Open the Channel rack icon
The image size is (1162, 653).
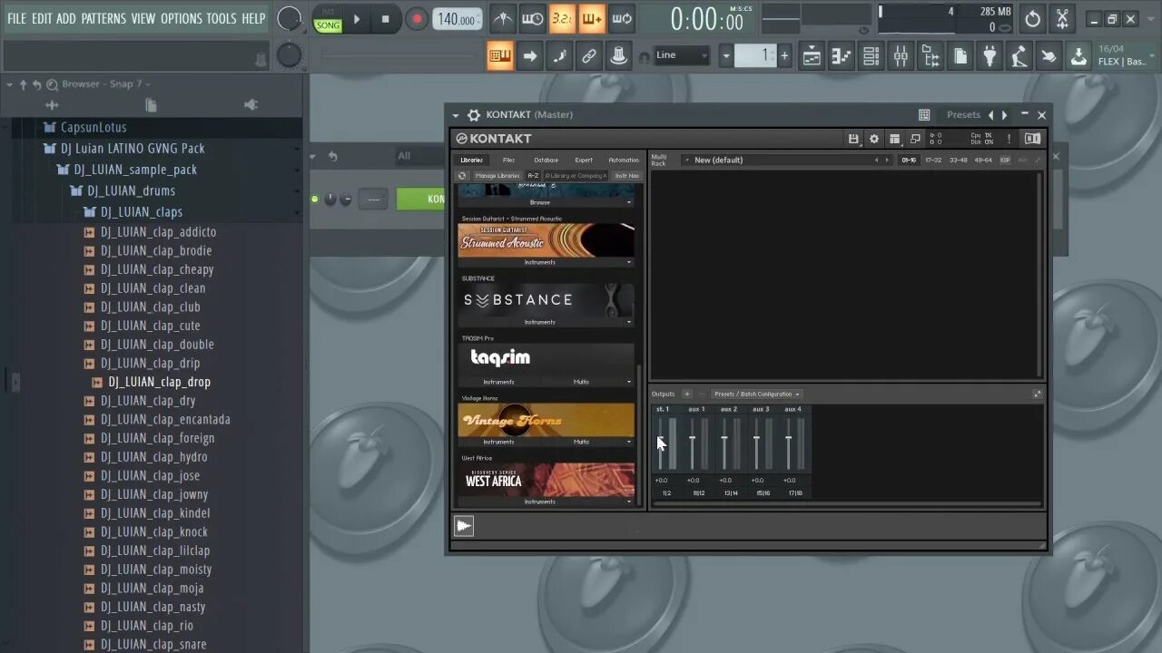point(871,56)
